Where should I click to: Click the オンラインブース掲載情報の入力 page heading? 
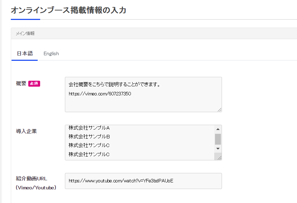[68, 10]
